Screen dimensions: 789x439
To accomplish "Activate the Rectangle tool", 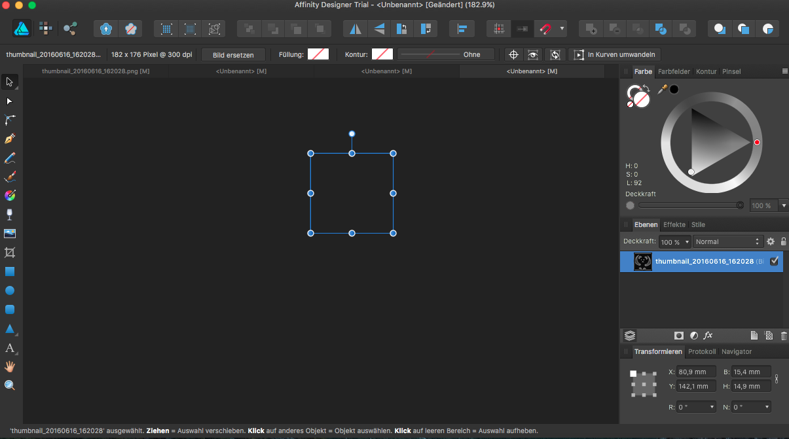I will coord(10,271).
